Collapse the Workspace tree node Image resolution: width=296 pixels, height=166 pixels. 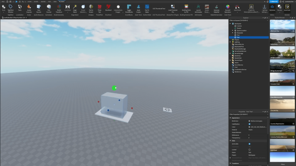[x=230, y=24]
